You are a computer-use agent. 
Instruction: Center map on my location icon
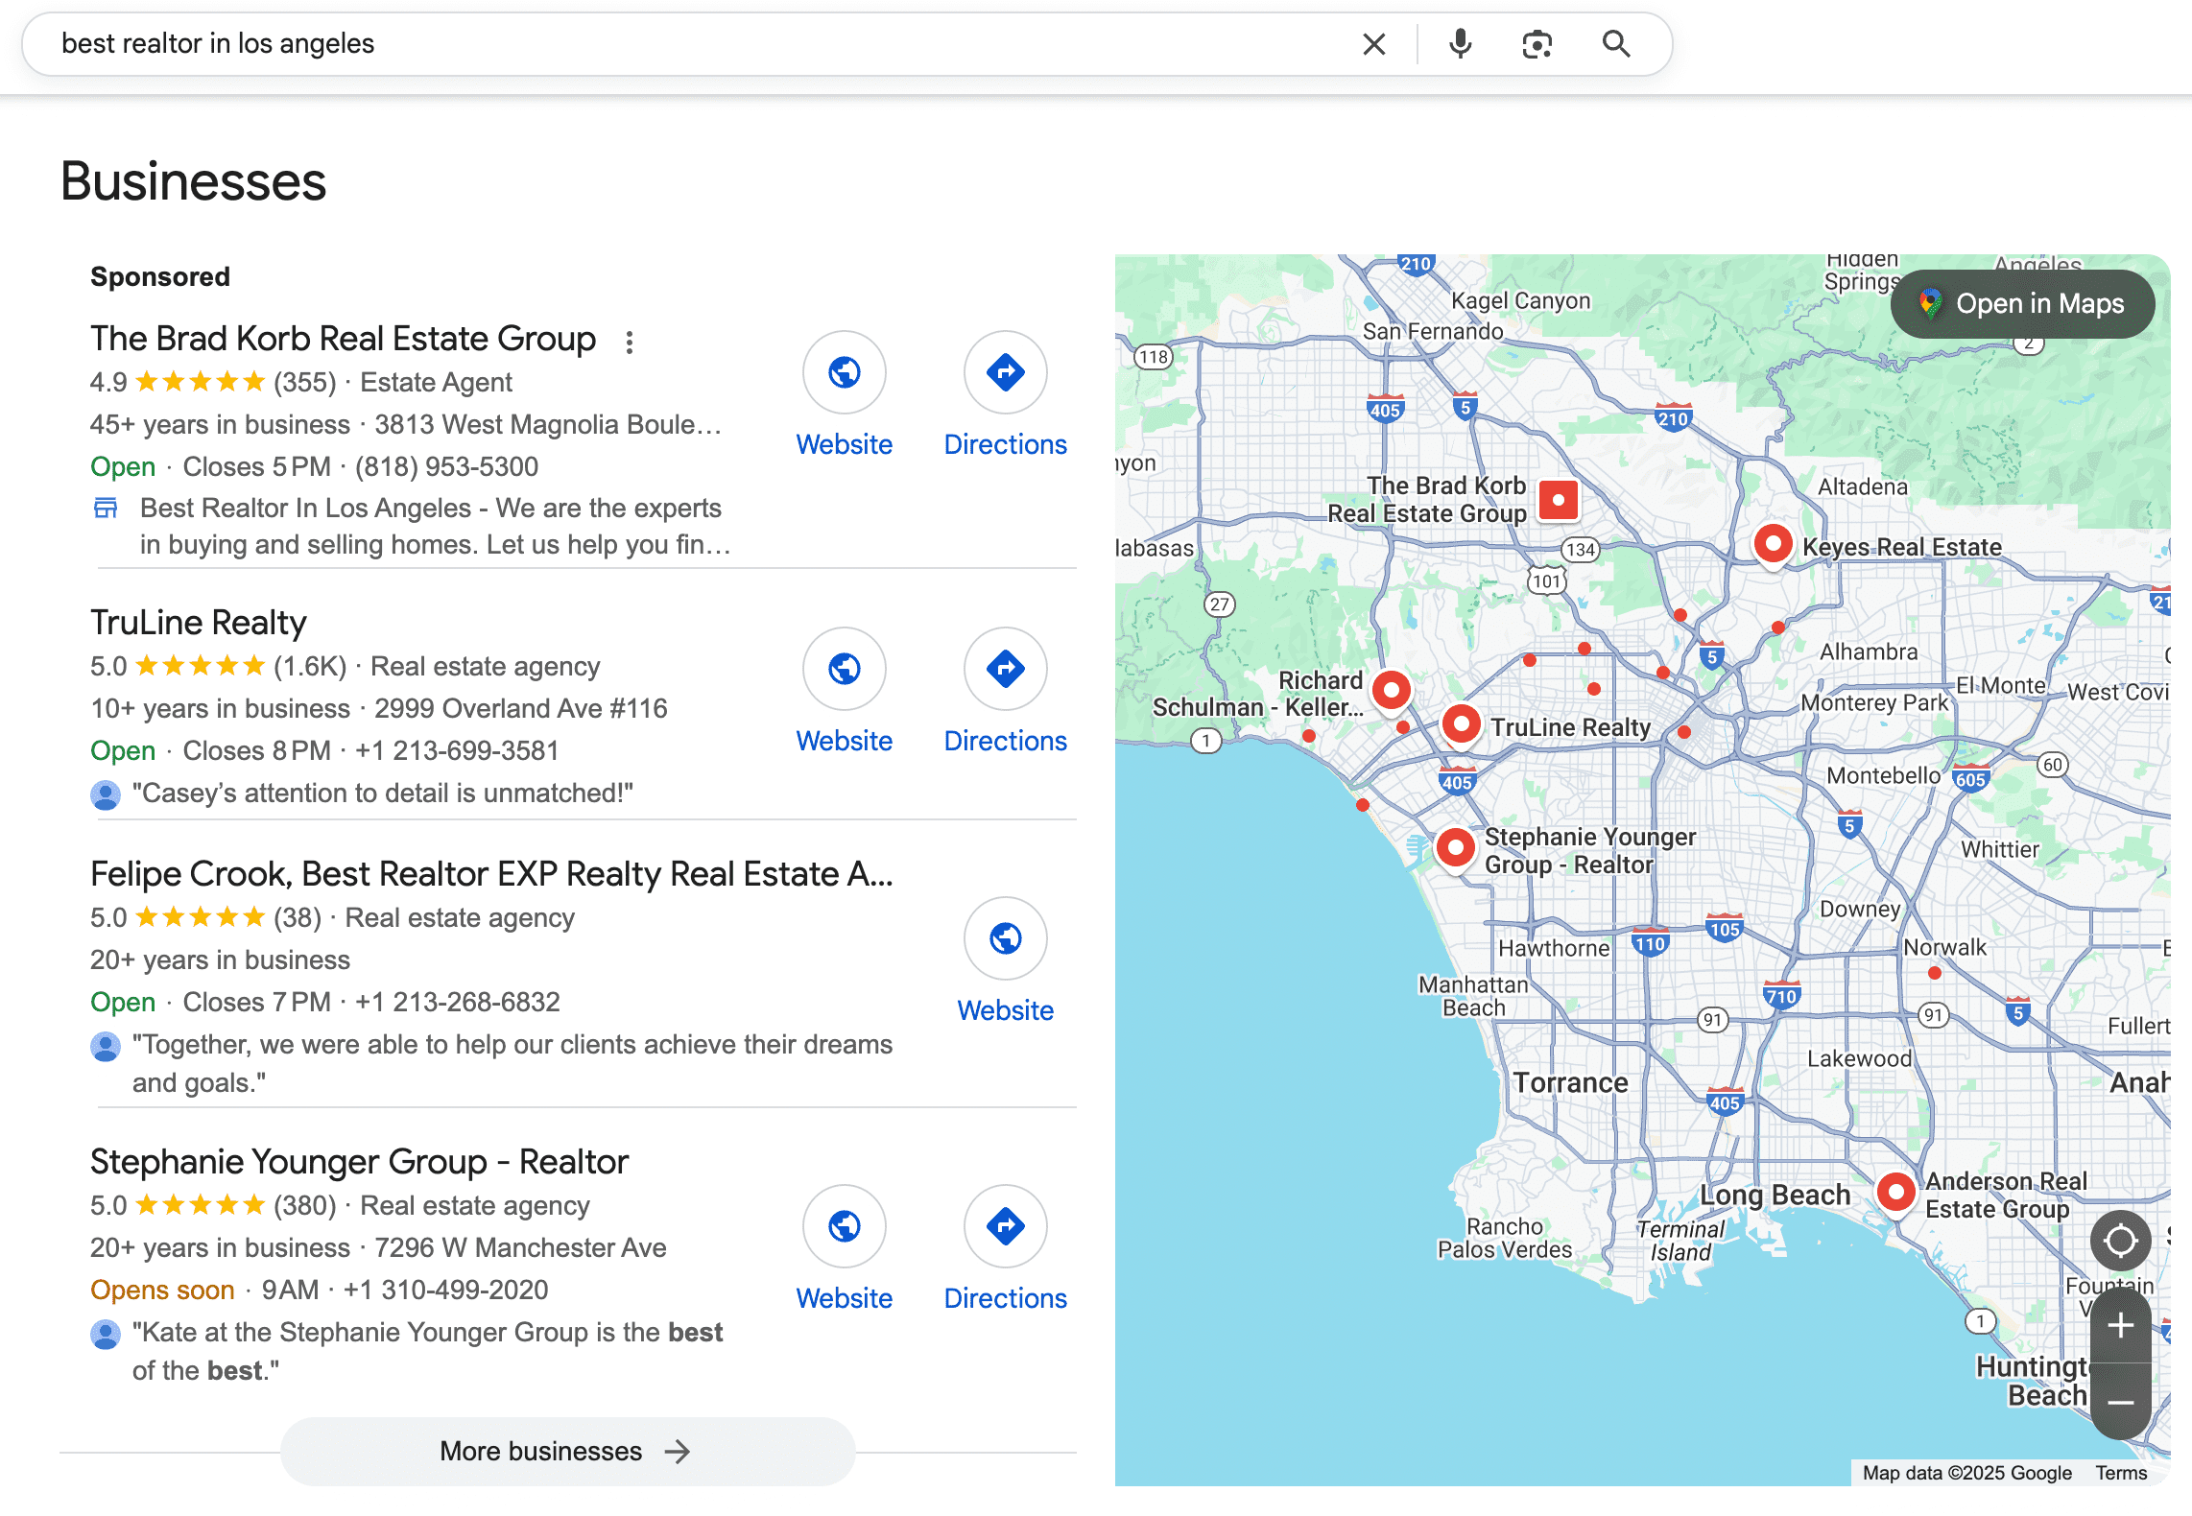point(2120,1241)
